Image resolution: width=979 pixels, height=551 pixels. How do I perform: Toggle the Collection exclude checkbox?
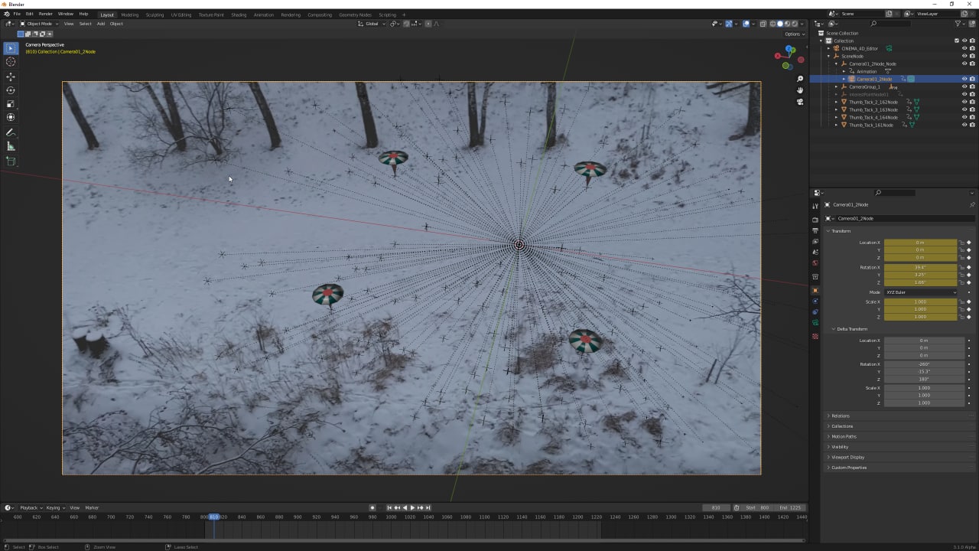tap(956, 41)
